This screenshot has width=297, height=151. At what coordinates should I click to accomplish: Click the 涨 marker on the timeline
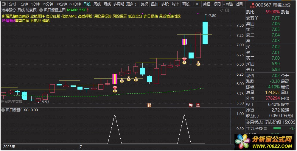[x=198, y=105]
